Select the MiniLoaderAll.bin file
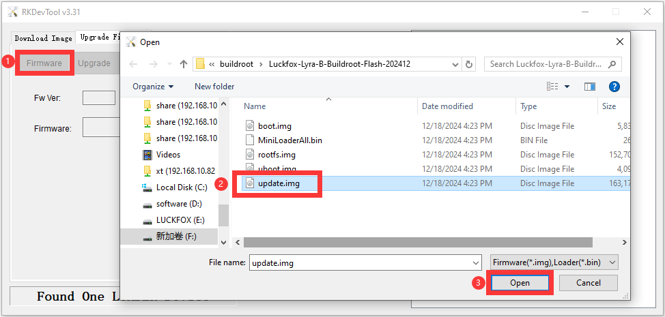 coord(289,140)
